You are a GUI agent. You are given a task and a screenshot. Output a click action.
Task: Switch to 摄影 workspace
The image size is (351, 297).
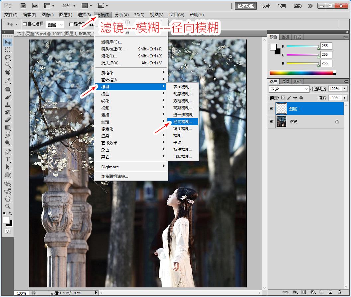pos(298,6)
